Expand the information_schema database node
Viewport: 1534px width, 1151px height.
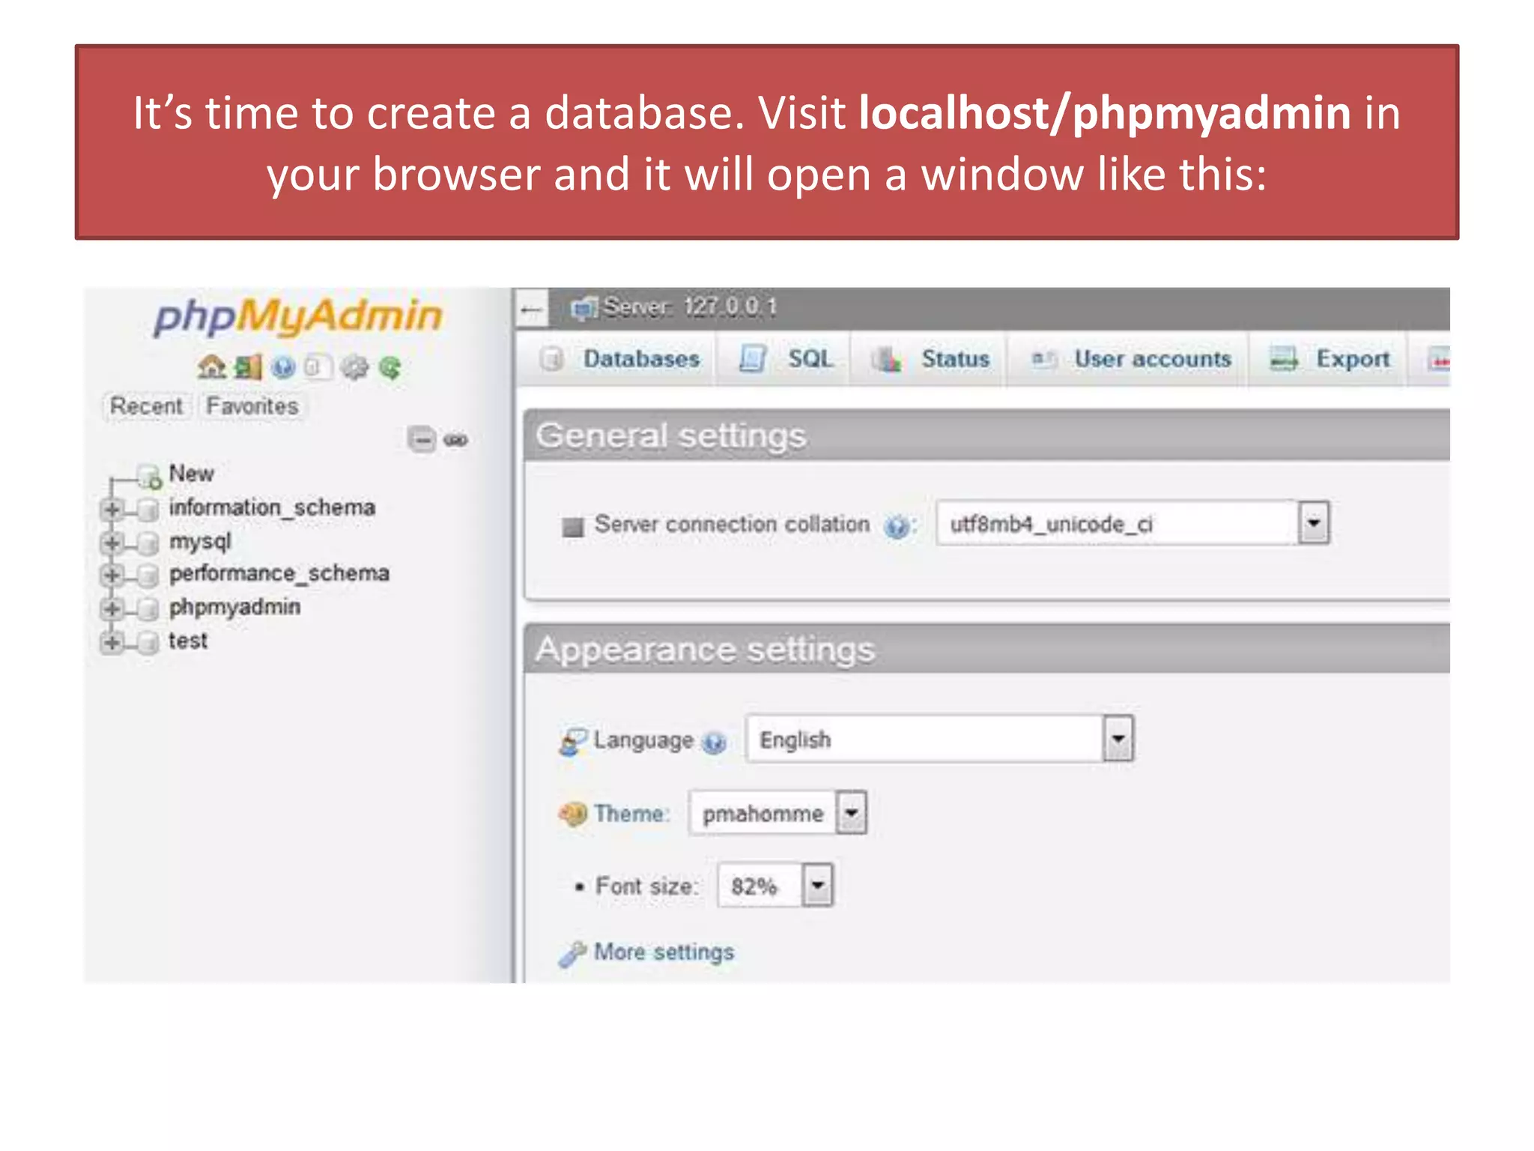click(112, 510)
